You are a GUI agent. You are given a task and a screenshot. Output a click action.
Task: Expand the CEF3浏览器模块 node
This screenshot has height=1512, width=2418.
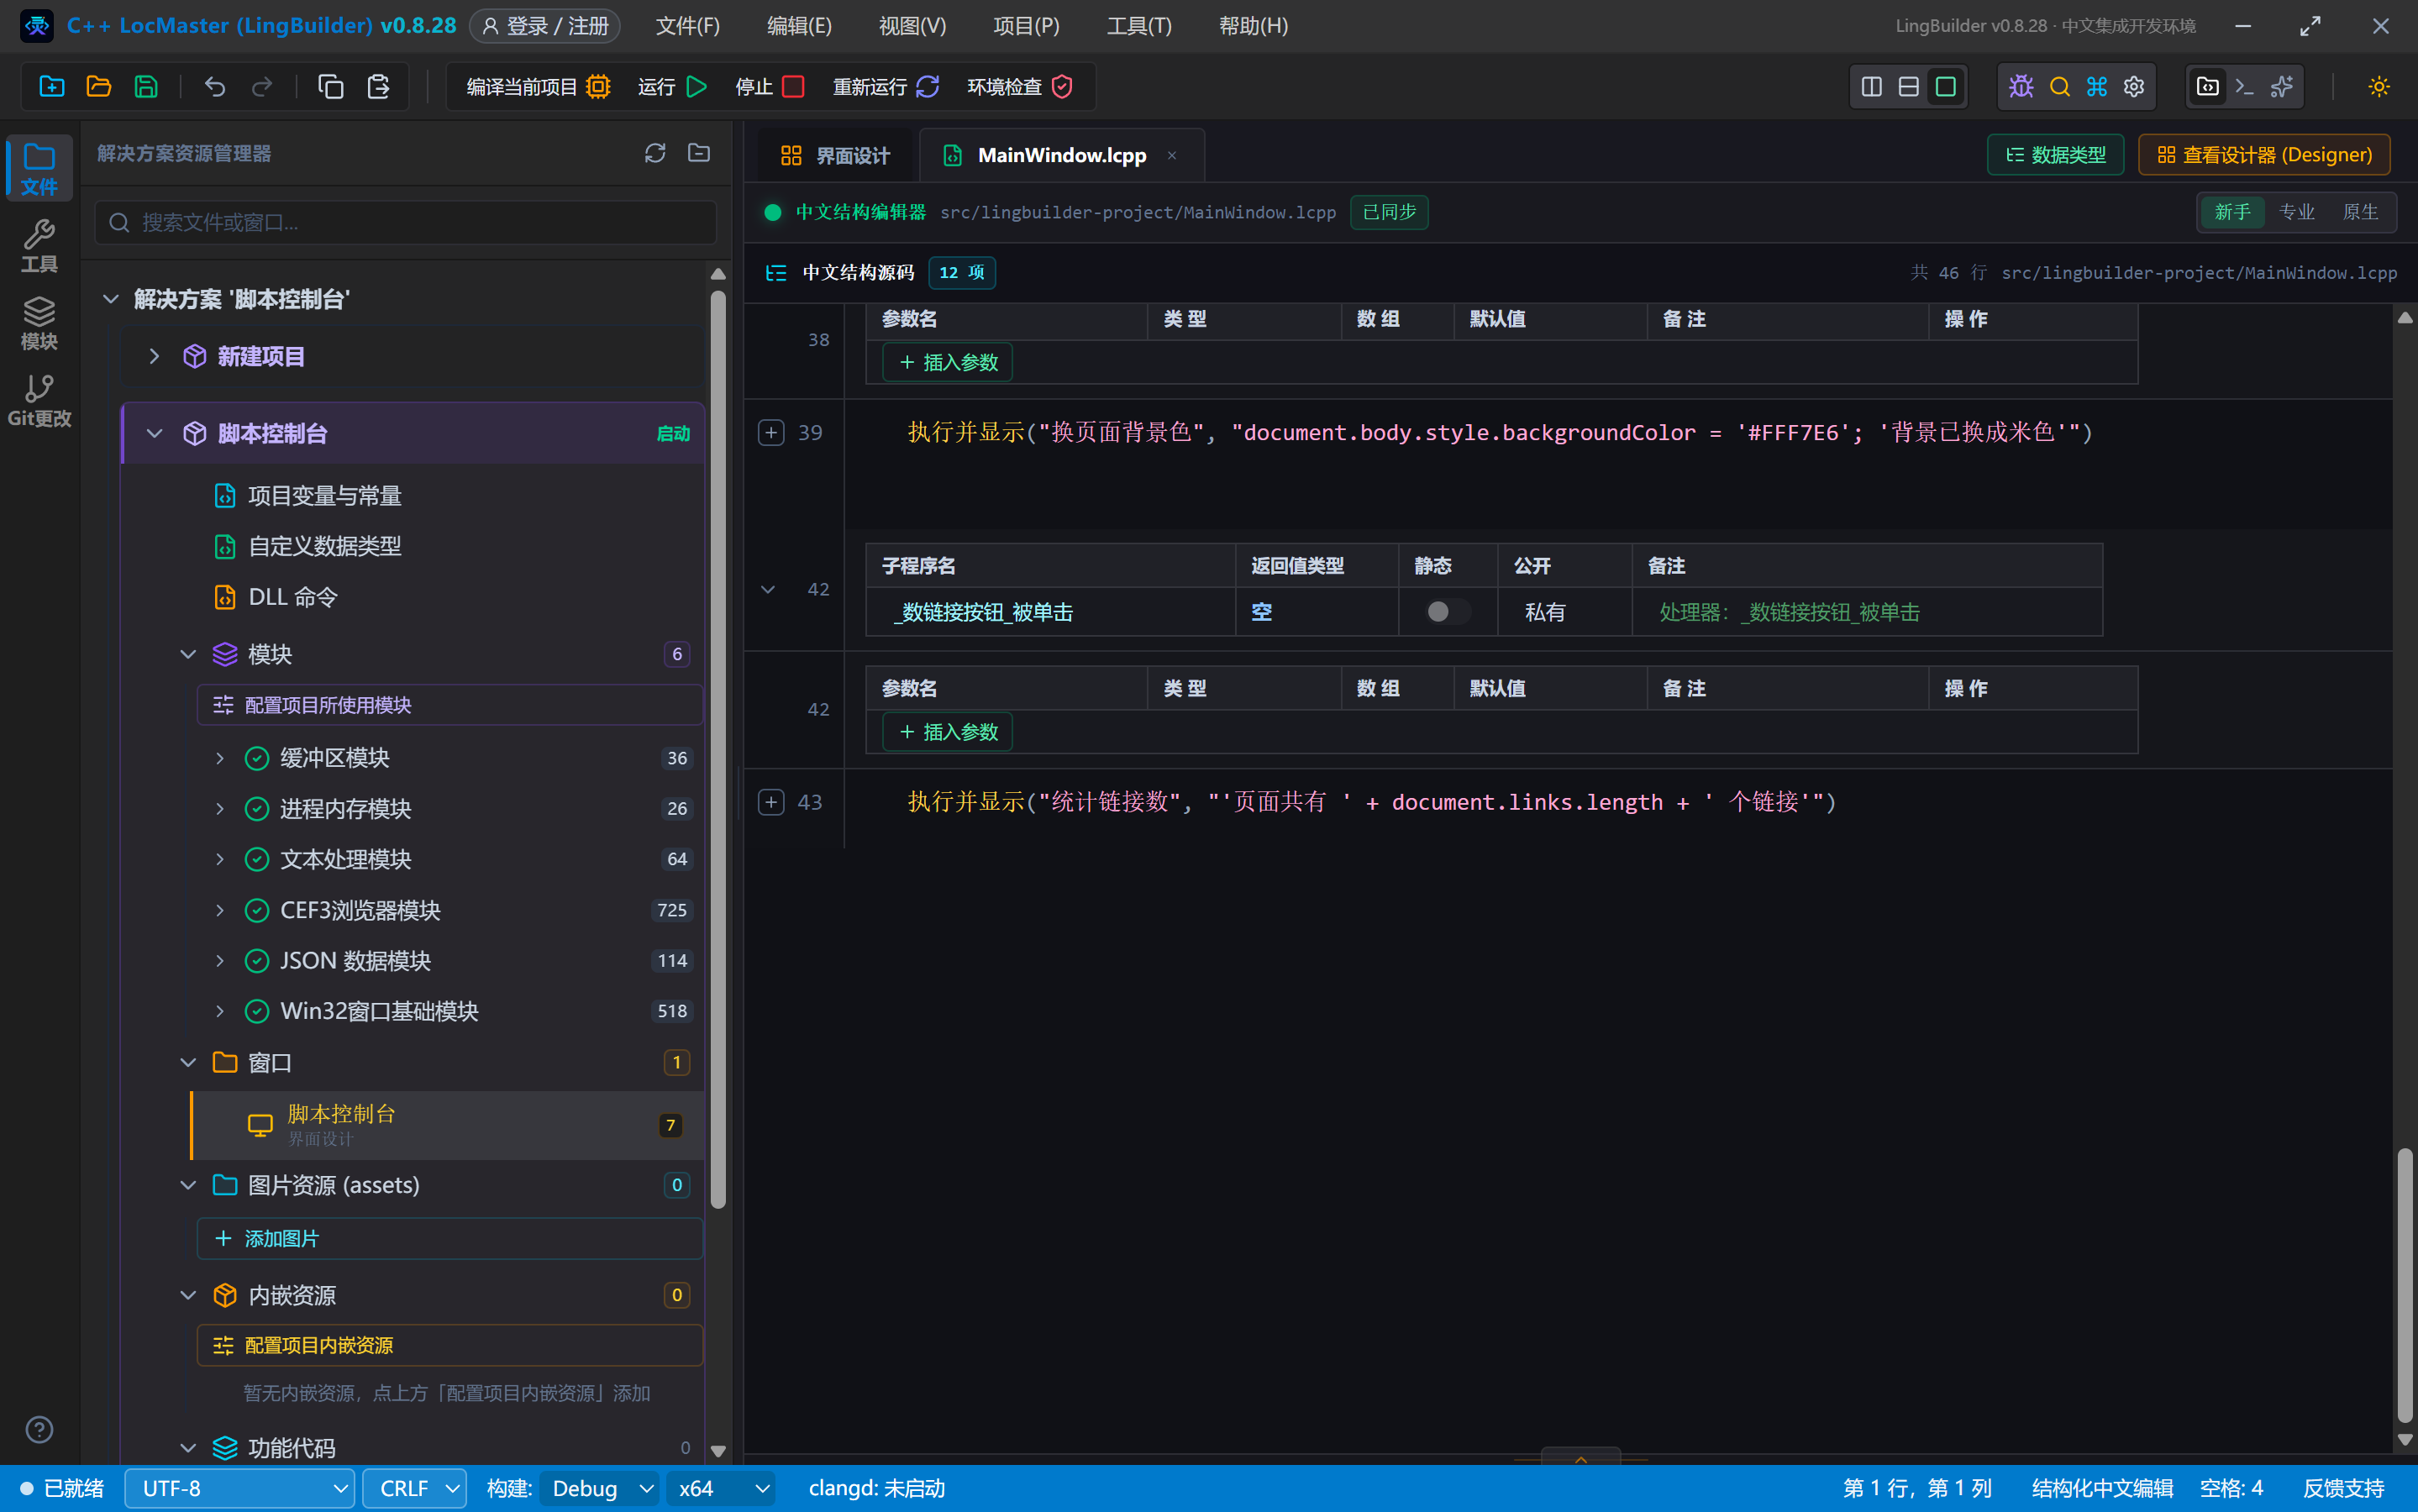click(219, 910)
